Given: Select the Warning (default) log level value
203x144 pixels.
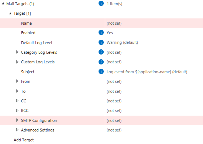Looking at the screenshot, I should 122,42.
